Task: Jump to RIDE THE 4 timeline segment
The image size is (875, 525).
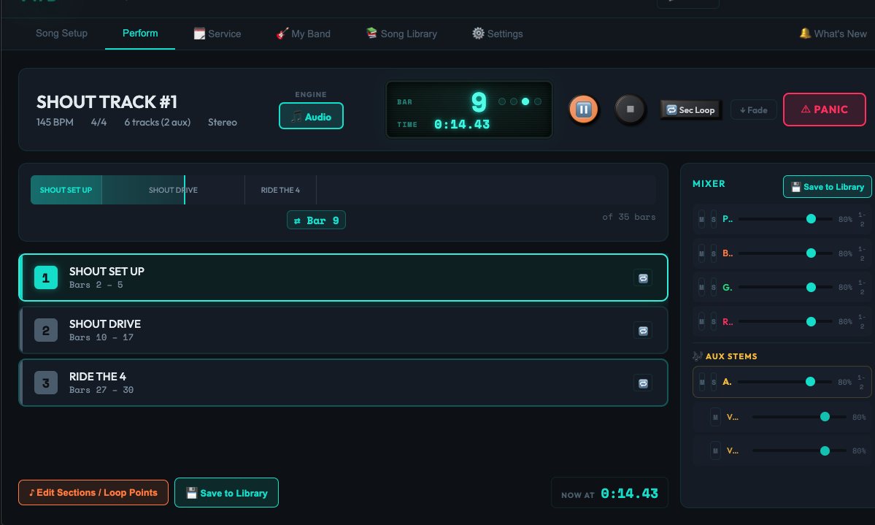Action: (x=280, y=190)
